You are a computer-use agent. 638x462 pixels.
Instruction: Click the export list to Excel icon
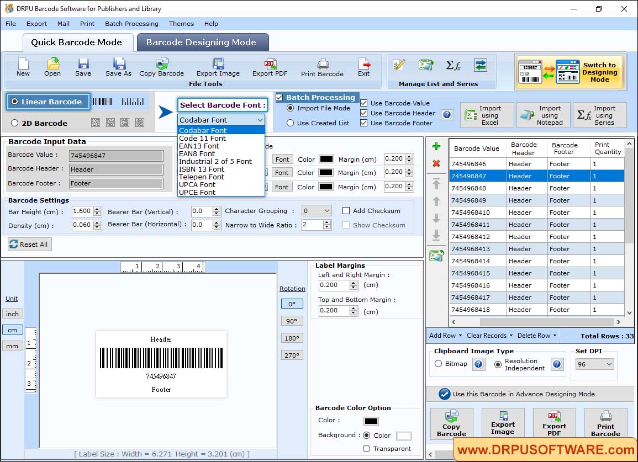[x=436, y=256]
